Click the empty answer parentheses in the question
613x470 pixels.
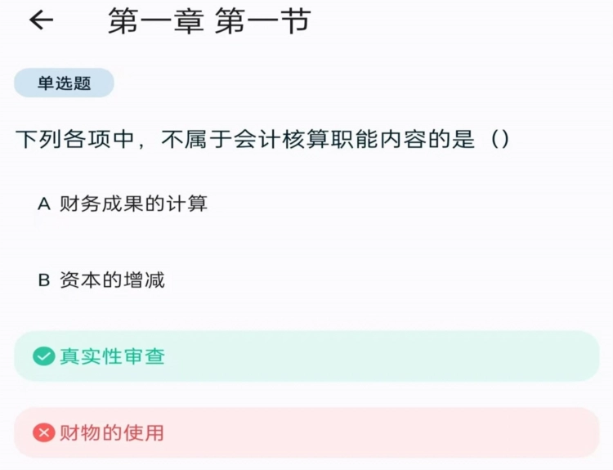click(x=500, y=139)
